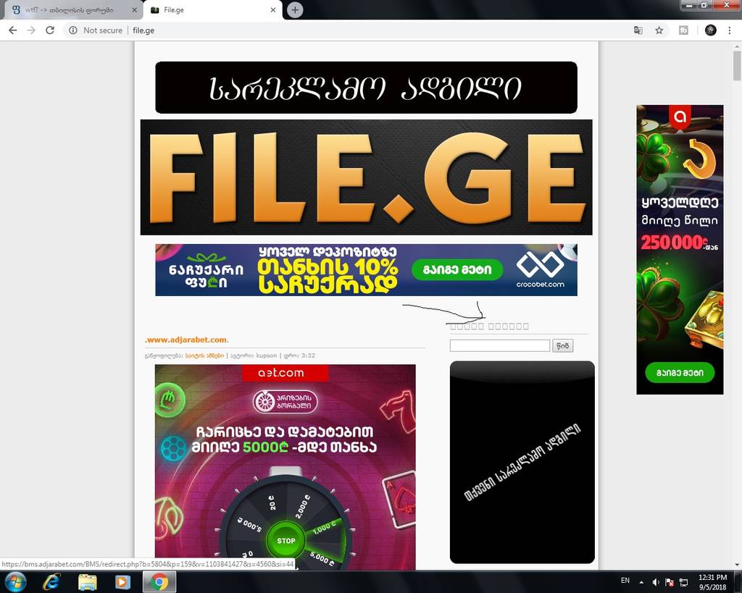Click Chrome taskbar icon
The image size is (742, 593).
point(159,581)
